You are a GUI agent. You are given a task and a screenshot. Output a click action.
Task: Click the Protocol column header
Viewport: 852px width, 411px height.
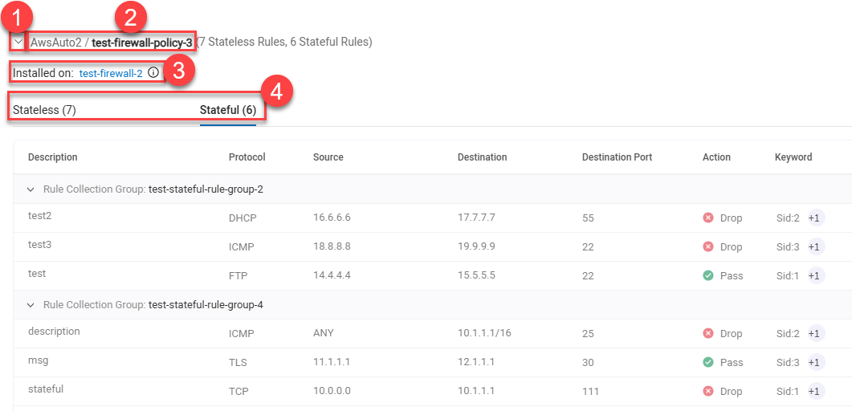click(x=247, y=157)
